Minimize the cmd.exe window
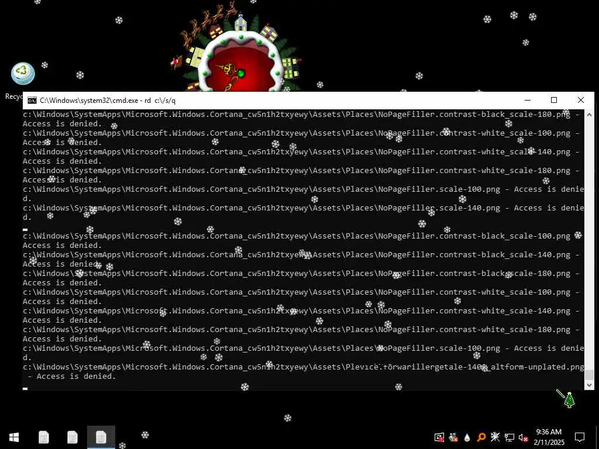Image resolution: width=599 pixels, height=449 pixels. tap(528, 100)
